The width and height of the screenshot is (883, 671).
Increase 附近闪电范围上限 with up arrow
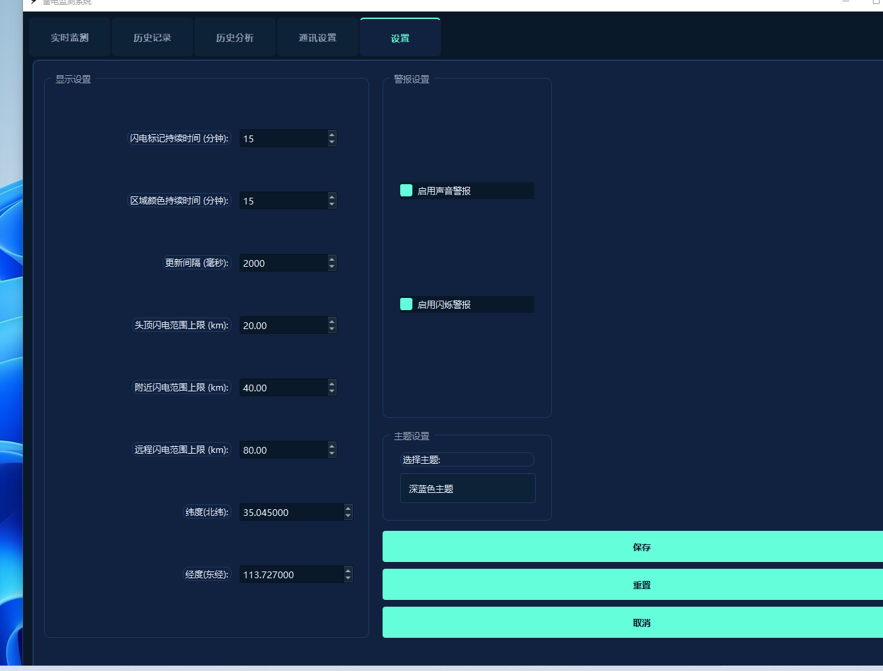332,383
